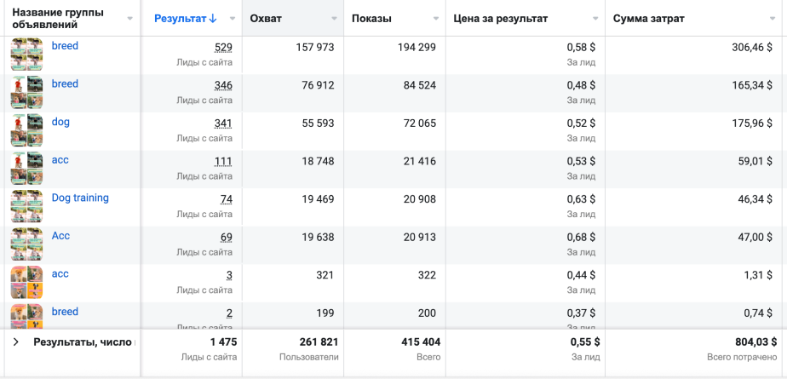Click the Сумма затрат column header label
Viewport: 787px width, 379px height.
pos(648,19)
